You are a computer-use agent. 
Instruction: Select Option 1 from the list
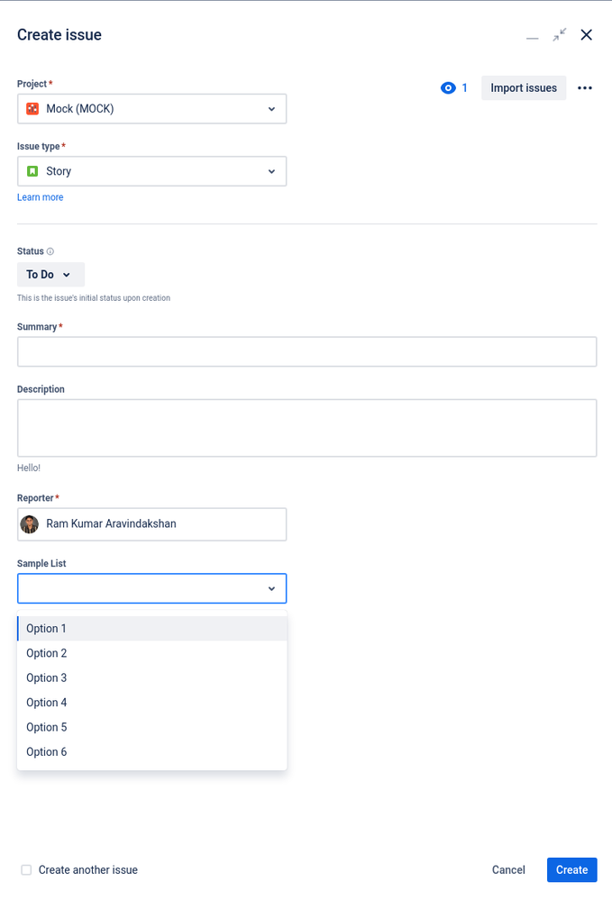[x=151, y=629]
